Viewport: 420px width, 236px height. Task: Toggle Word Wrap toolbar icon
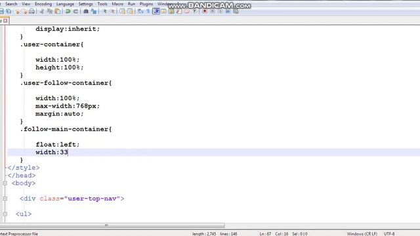coord(140,11)
